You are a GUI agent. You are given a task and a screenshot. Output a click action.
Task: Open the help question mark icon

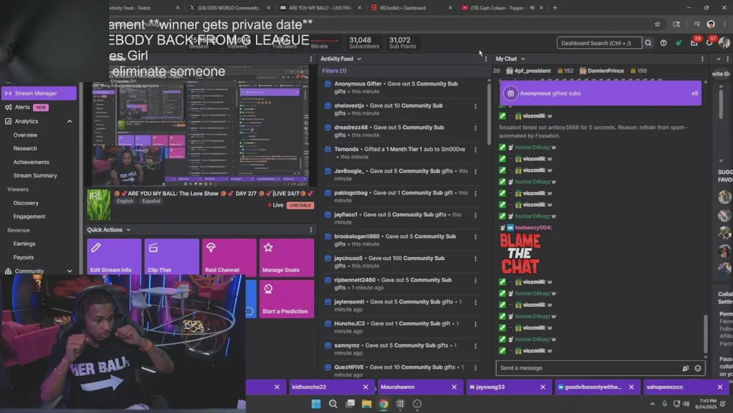(664, 43)
